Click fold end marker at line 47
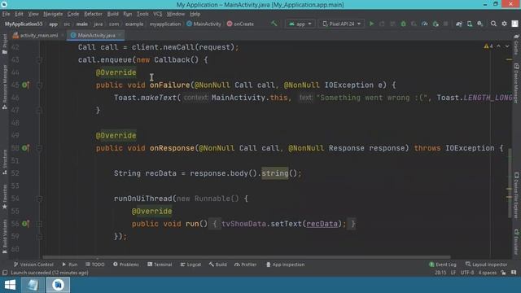This screenshot has height=293, width=521. (39, 111)
